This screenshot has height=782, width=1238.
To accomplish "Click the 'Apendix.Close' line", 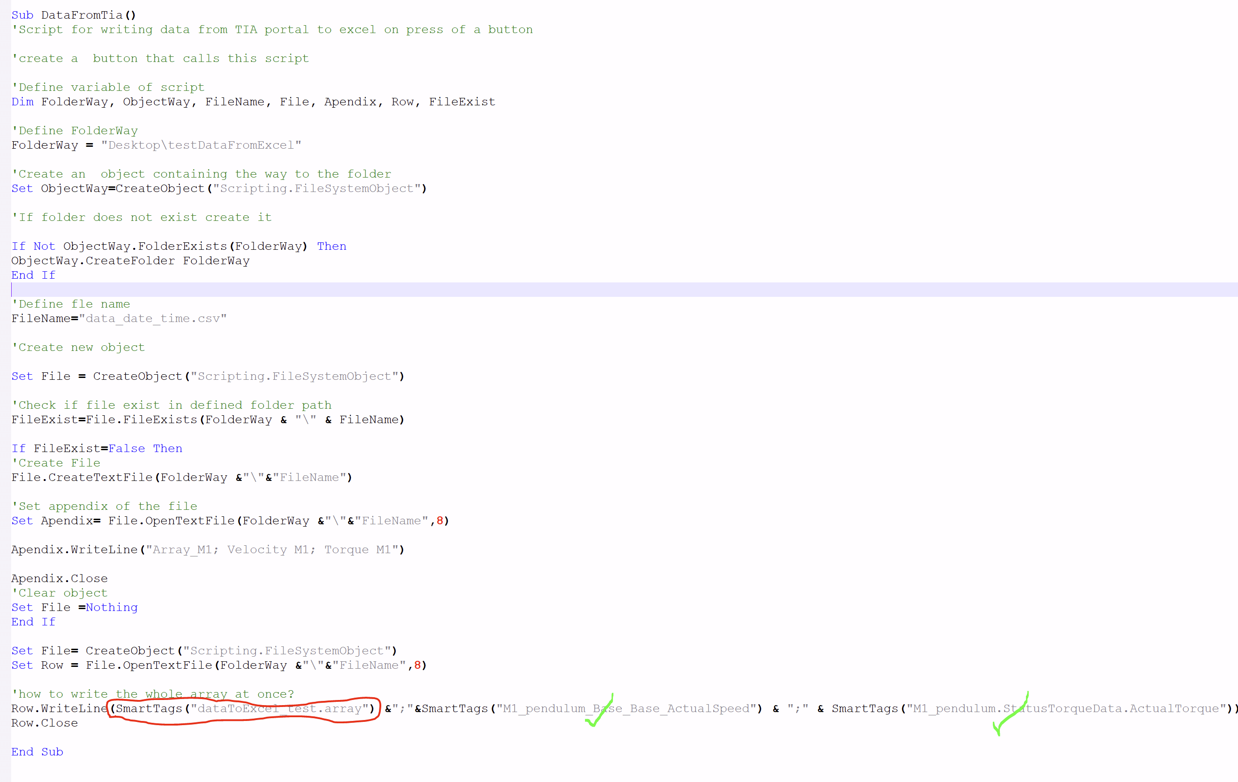I will pyautogui.click(x=60, y=578).
